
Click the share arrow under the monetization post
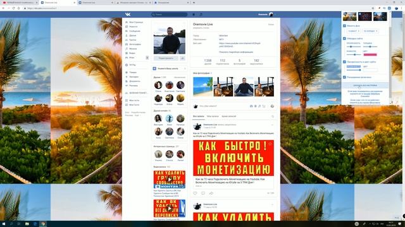click(211, 193)
